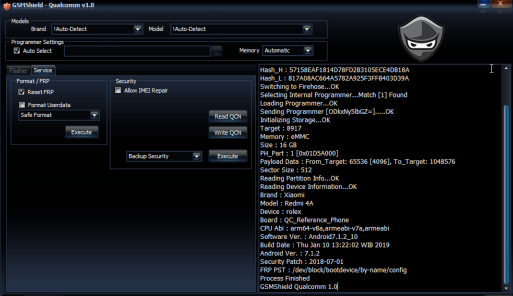
Task: Toggle the Auto Select checkbox
Action: pyautogui.click(x=17, y=51)
